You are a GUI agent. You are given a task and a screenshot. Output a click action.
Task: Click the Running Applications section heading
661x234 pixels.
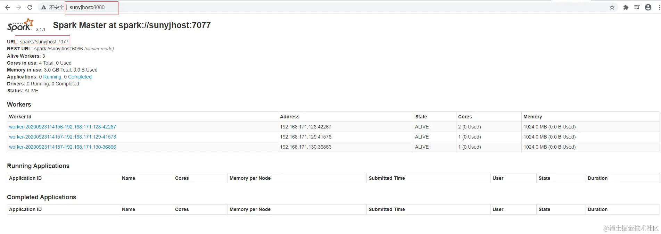click(38, 166)
